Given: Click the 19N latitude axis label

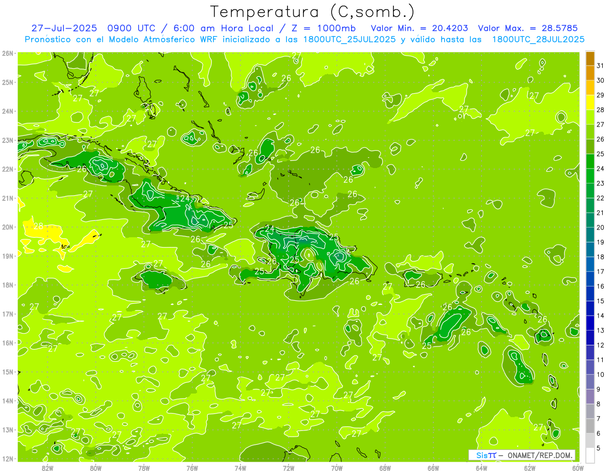Looking at the screenshot, I should coord(8,256).
